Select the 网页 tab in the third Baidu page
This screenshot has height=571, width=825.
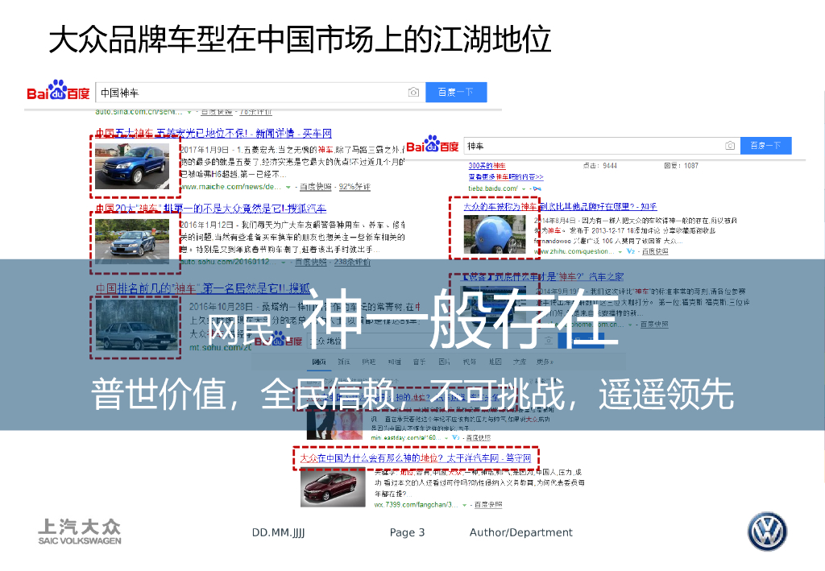pyautogui.click(x=319, y=362)
